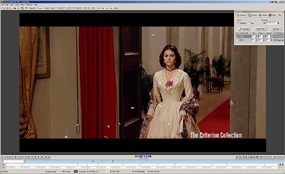Click the black X icon beside Clear All

pos(27,8)
